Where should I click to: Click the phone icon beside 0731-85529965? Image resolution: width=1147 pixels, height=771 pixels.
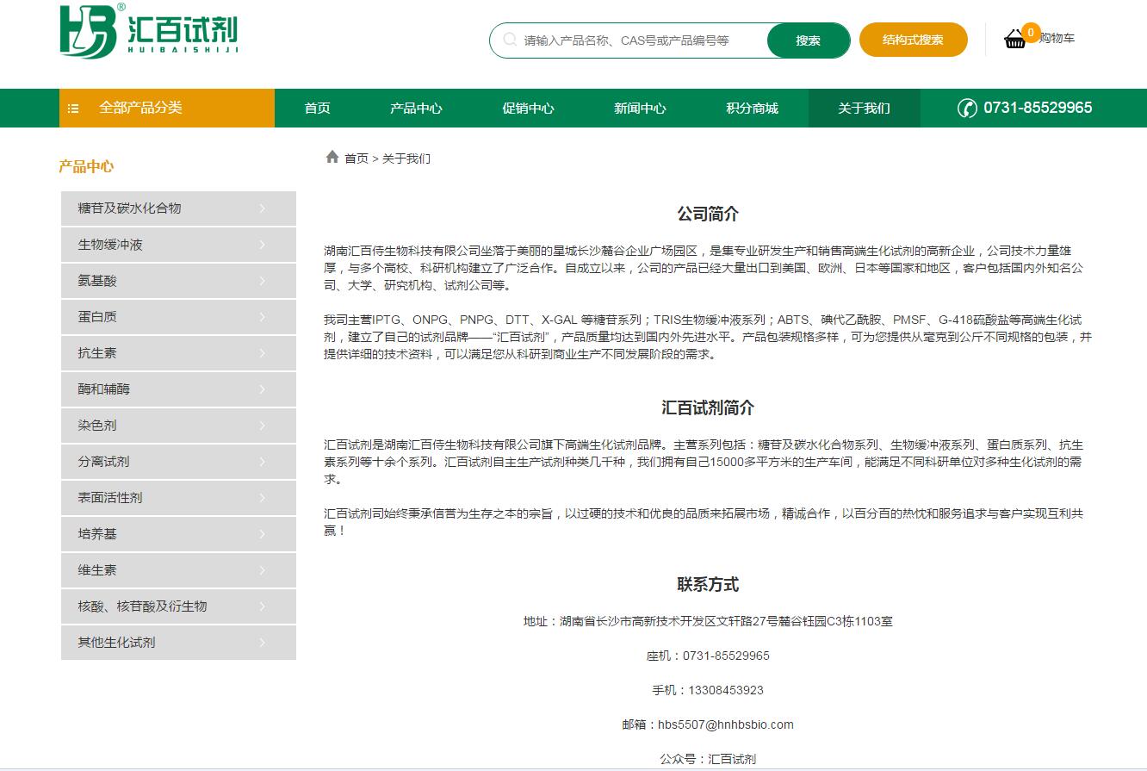click(x=967, y=108)
